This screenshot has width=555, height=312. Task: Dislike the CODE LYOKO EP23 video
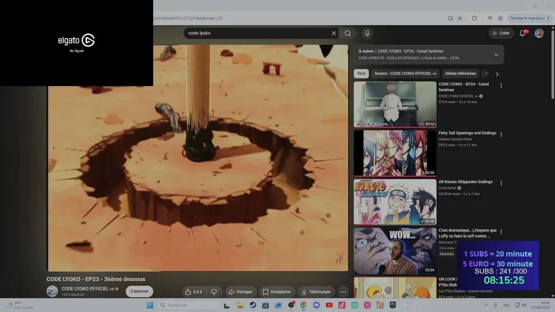click(214, 292)
